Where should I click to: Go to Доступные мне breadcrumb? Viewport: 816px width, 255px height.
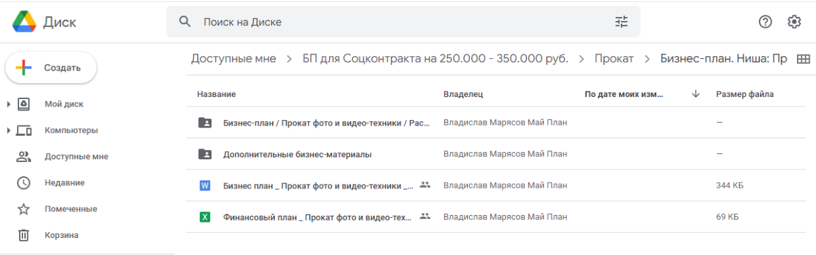pos(233,59)
